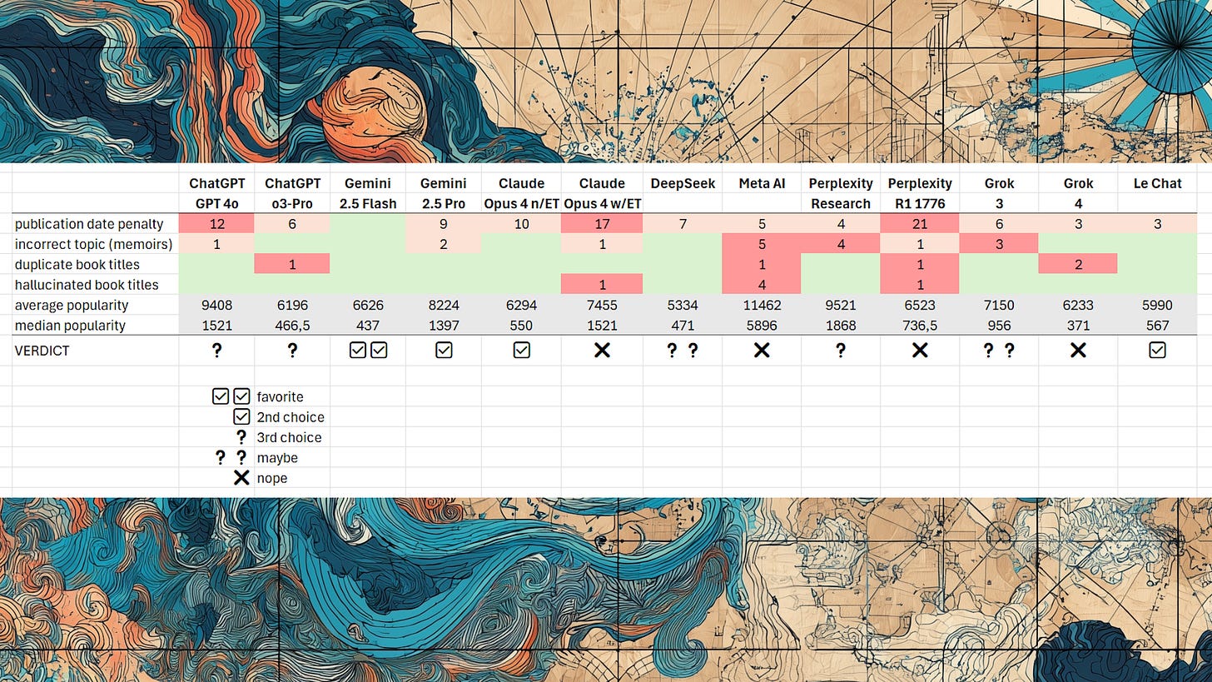The width and height of the screenshot is (1212, 682).
Task: Click the checkmark verdict under Gemini 2.5 Pro
Action: click(444, 351)
